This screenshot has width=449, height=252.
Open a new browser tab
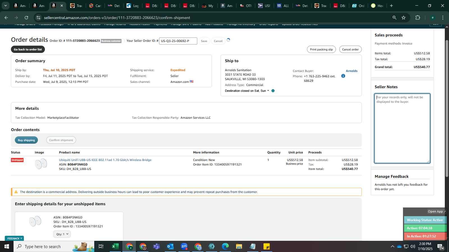click(391, 6)
